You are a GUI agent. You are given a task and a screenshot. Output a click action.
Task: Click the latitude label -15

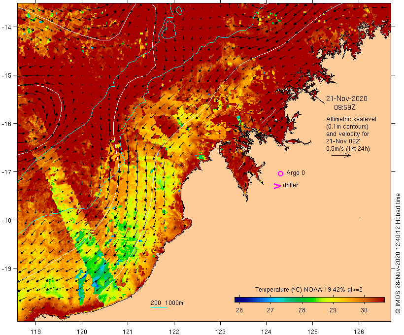click(6, 75)
